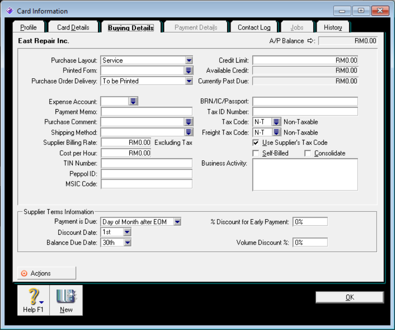Click the Purchase Comment lookup icon
The width and height of the screenshot is (395, 330).
pyautogui.click(x=188, y=122)
